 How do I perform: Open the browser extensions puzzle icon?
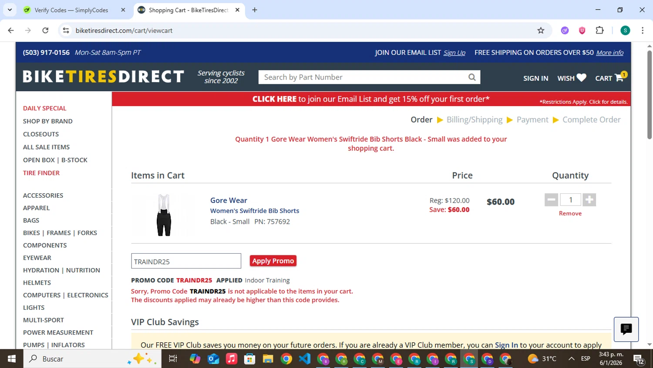[x=599, y=30]
